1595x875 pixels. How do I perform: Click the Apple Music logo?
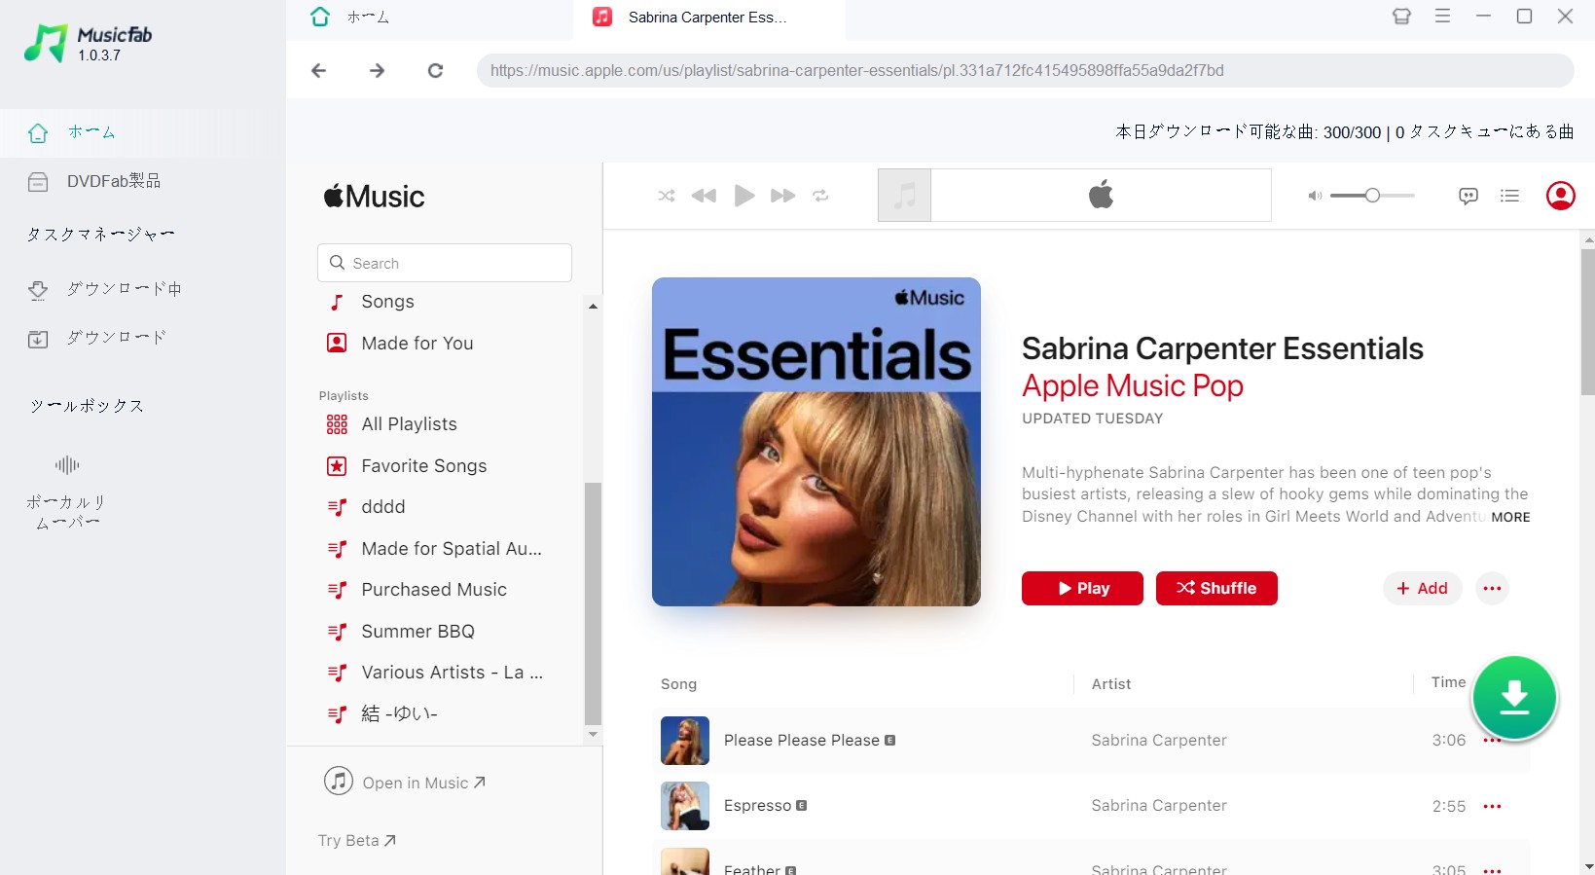pos(375,196)
